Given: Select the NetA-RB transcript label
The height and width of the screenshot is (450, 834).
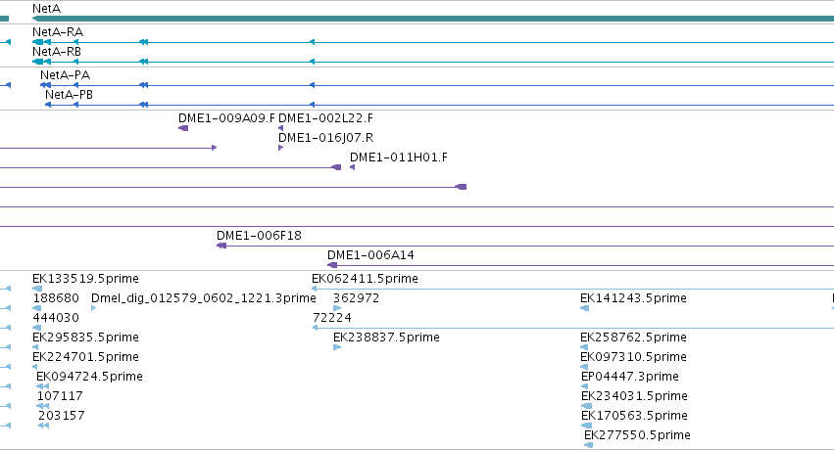Looking at the screenshot, I should pyautogui.click(x=57, y=52).
